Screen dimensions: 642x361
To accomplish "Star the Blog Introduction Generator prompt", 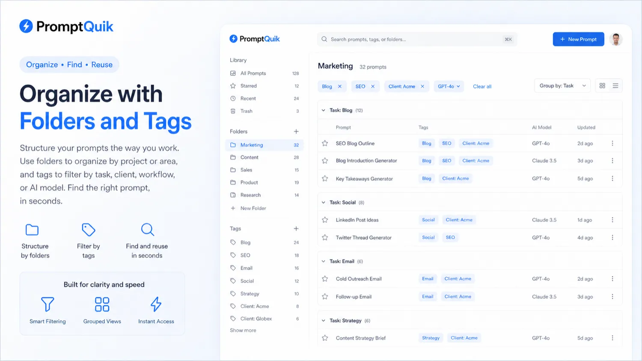I will [325, 161].
